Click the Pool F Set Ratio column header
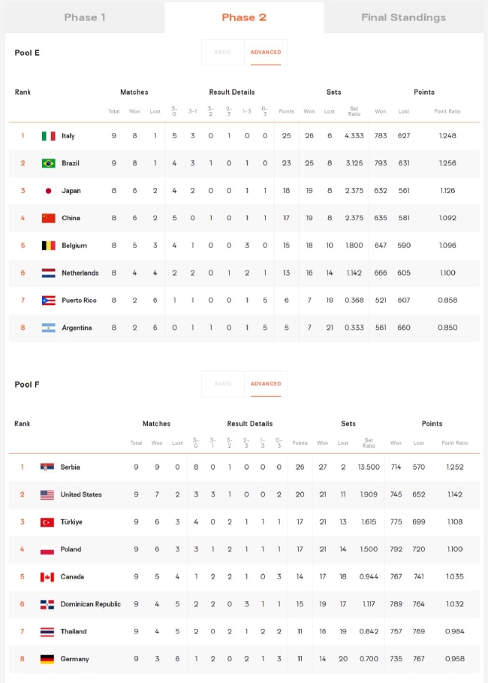 [x=369, y=443]
